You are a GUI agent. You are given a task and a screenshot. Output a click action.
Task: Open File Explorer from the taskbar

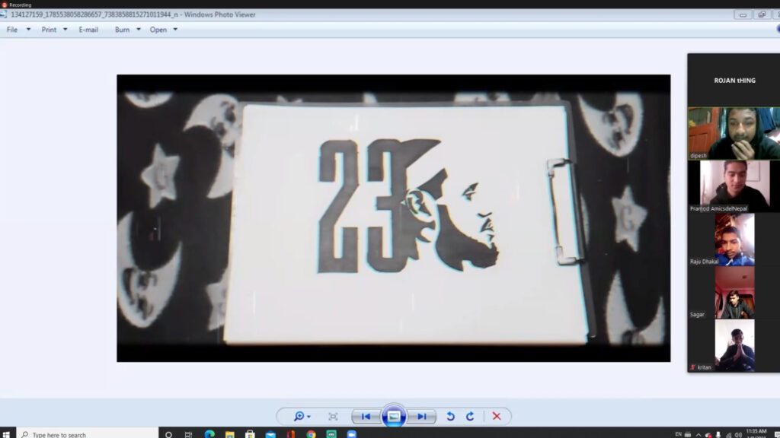coord(230,434)
